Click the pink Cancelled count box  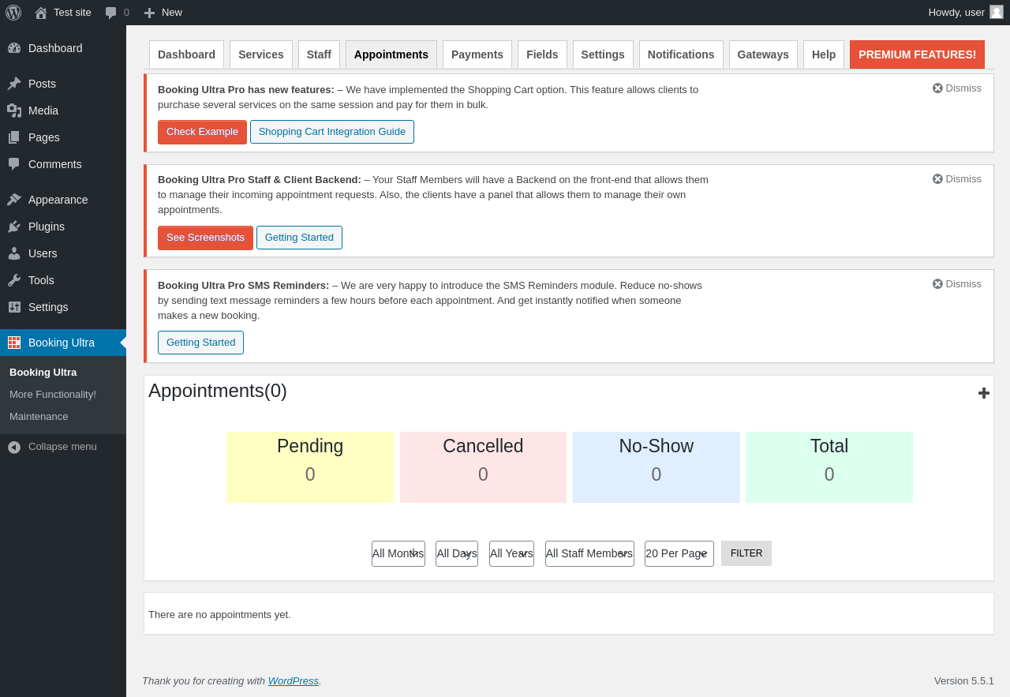483,467
